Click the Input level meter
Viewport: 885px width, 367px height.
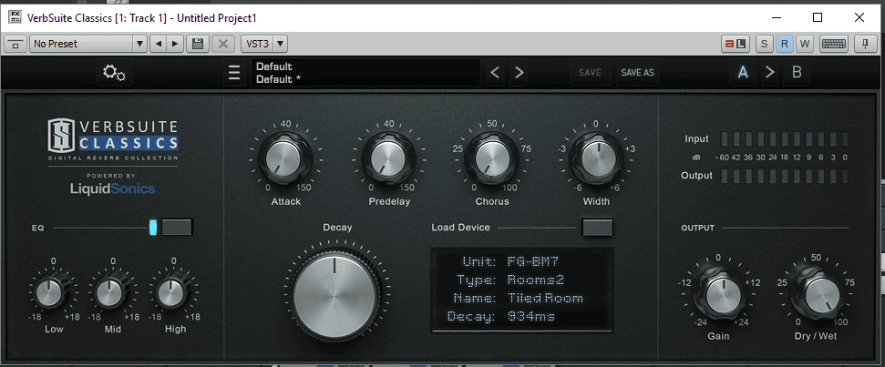(x=785, y=138)
